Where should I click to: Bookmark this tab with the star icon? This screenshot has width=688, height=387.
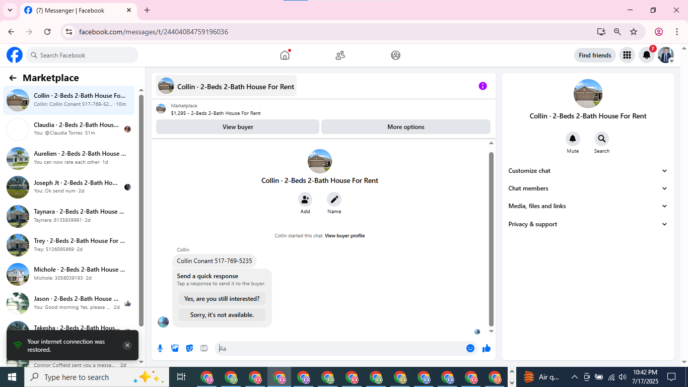click(634, 32)
